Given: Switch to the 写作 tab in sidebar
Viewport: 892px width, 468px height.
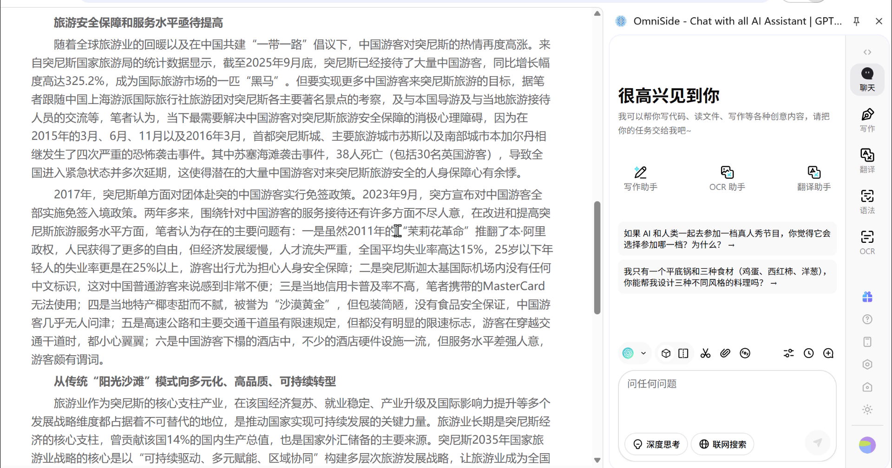Looking at the screenshot, I should pos(867,120).
